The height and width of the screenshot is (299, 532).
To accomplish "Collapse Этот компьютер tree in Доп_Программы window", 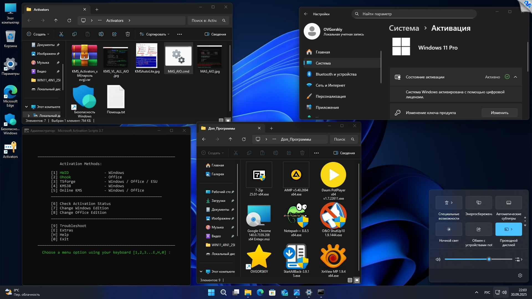I will (x=201, y=272).
